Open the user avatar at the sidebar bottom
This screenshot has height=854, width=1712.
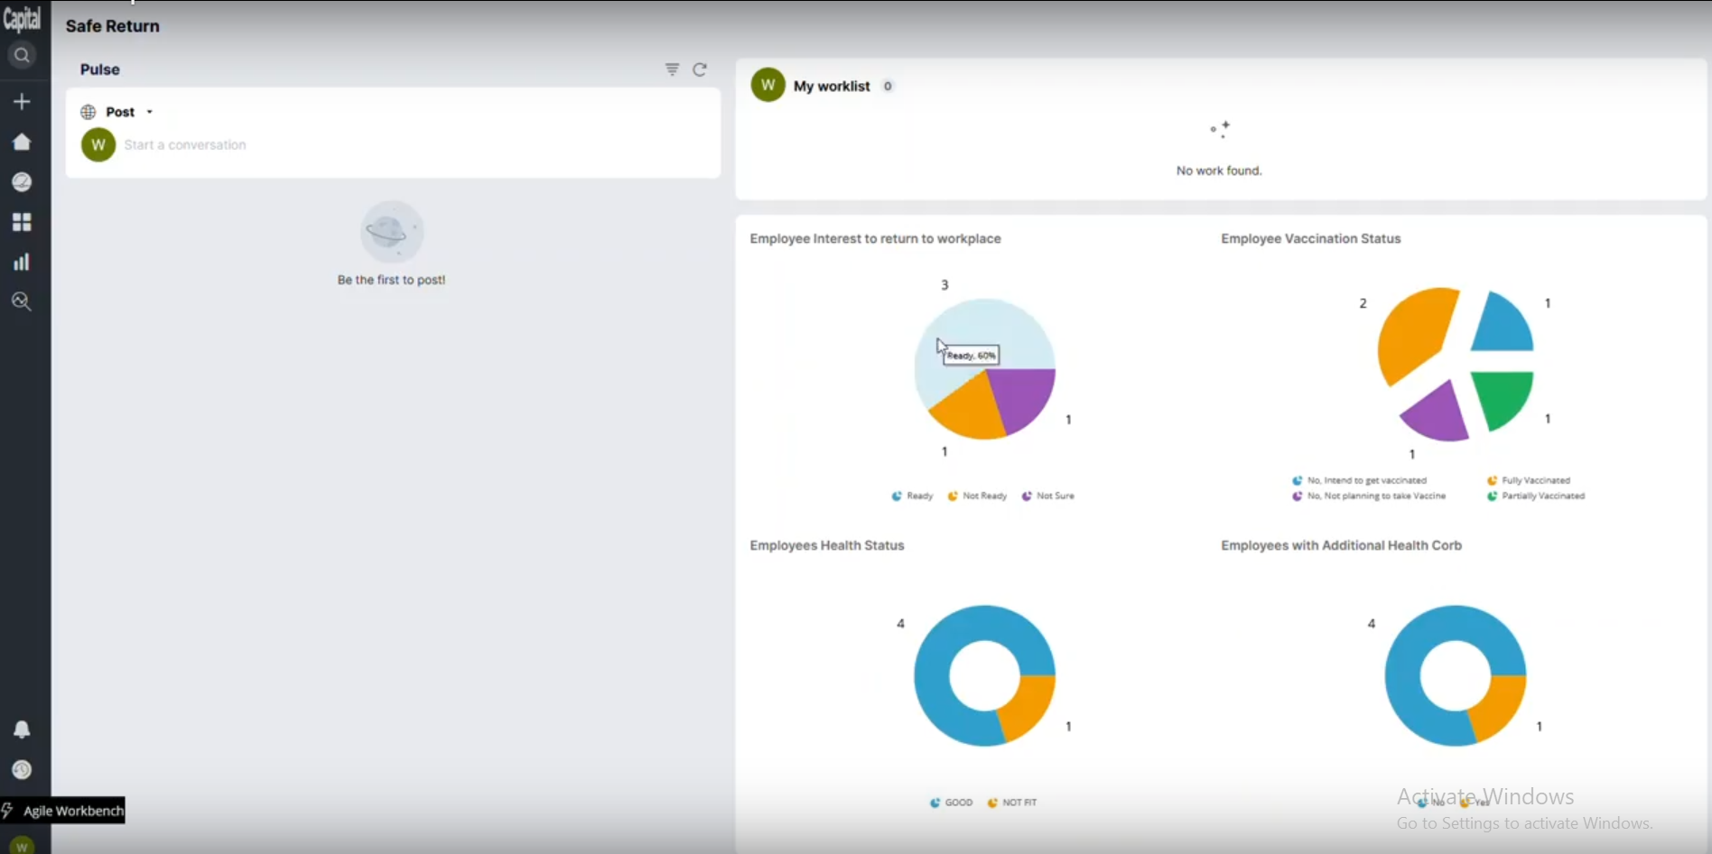pyautogui.click(x=22, y=846)
